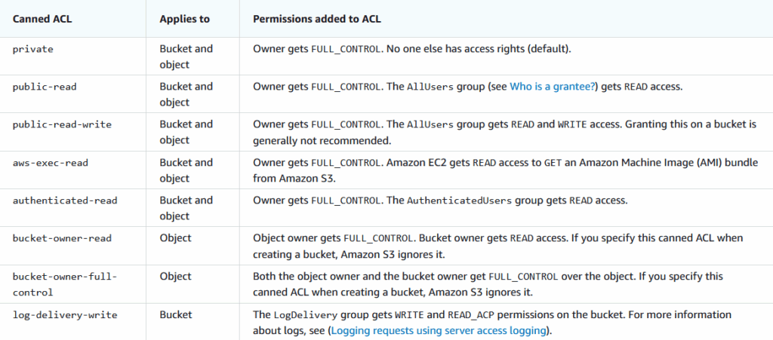Select the 'authenticated-read' ACL name

tap(65, 201)
